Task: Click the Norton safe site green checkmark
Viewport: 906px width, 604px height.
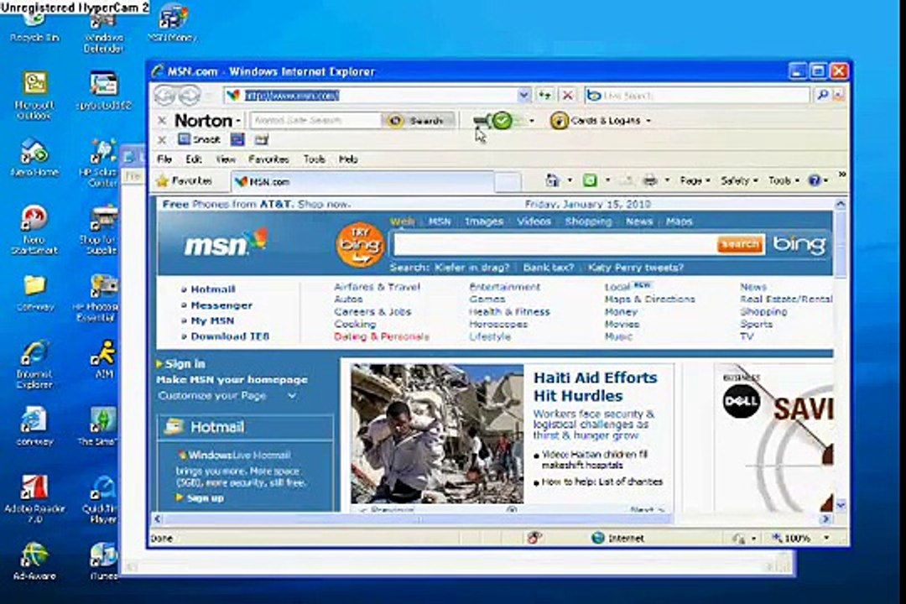Action: (502, 120)
